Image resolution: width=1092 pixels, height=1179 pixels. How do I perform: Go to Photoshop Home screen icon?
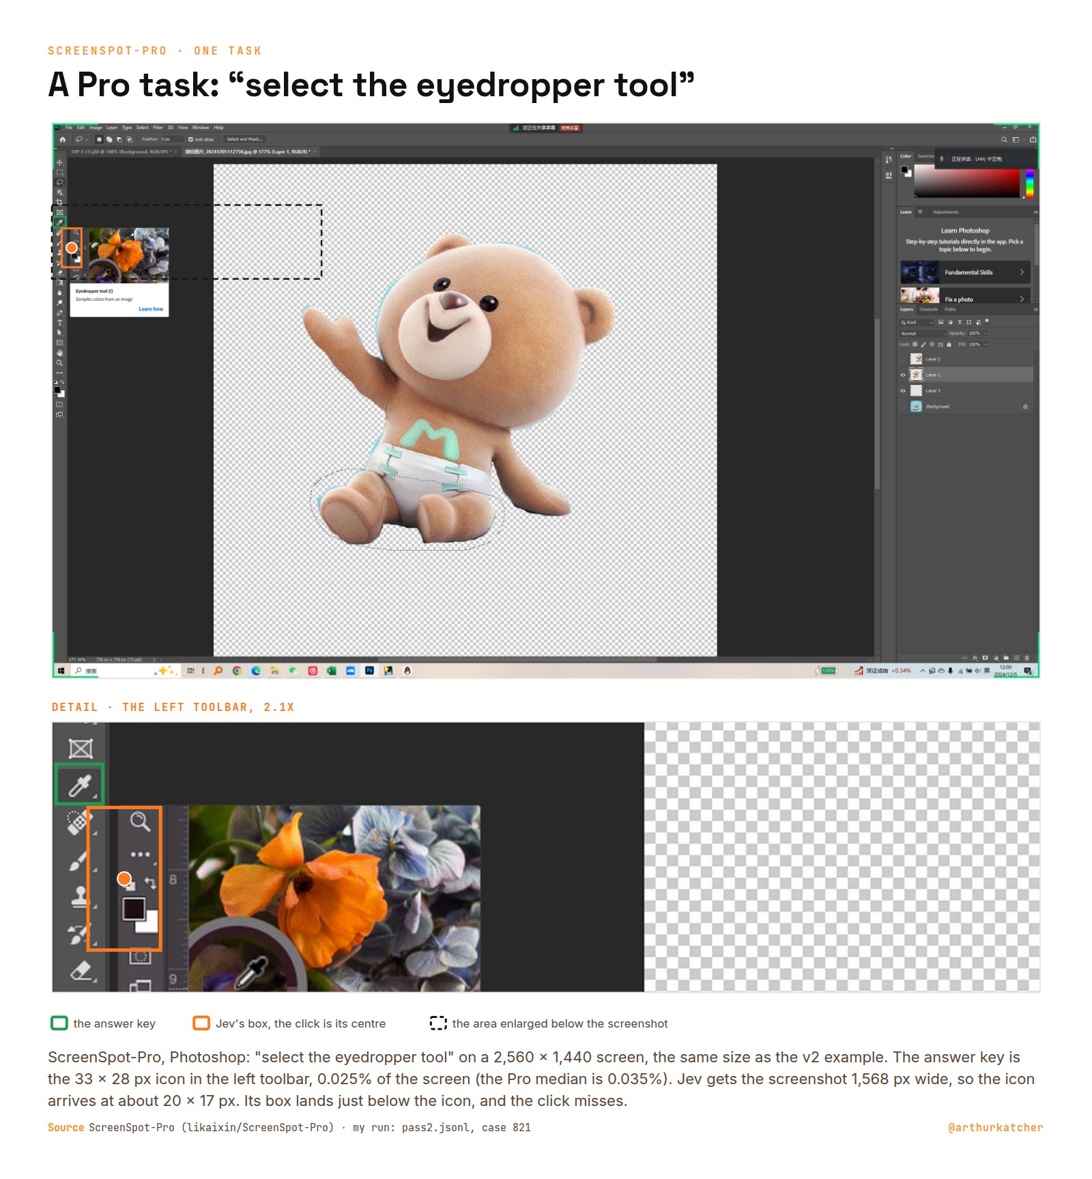63,139
